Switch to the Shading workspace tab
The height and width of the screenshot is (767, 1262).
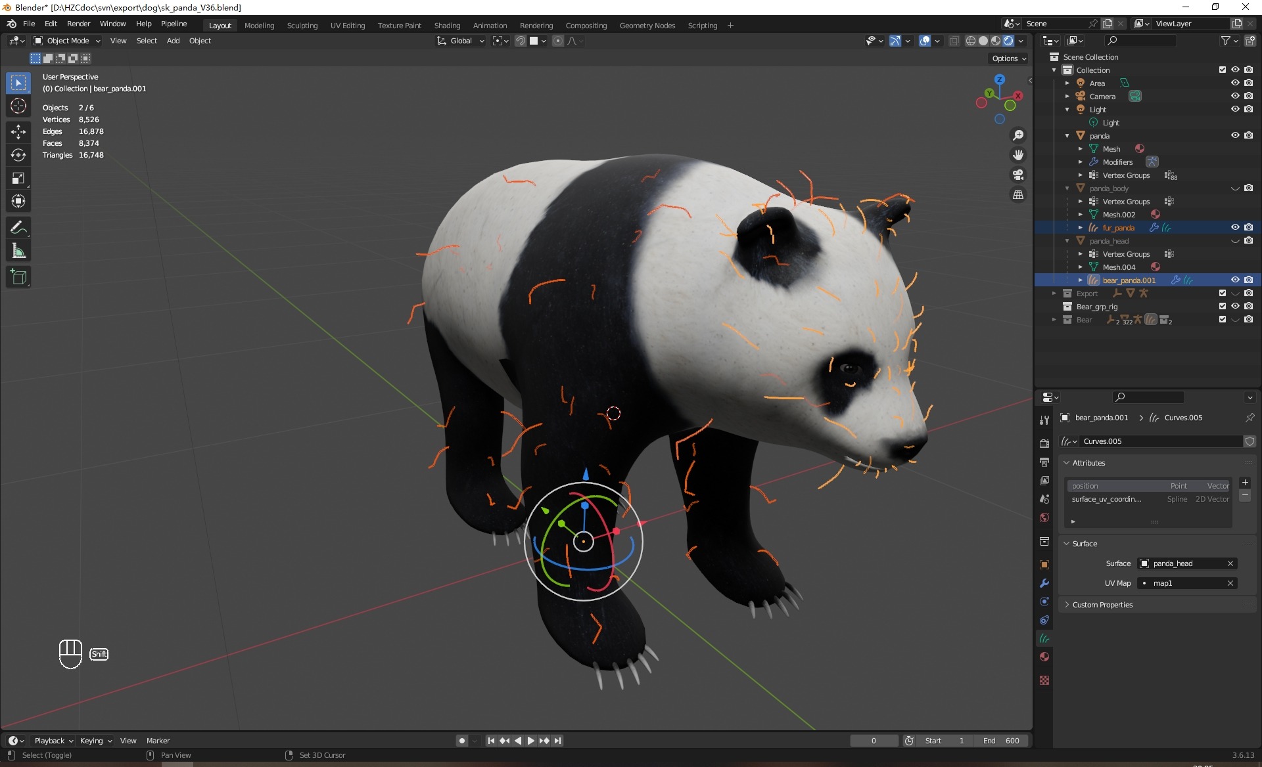(x=447, y=26)
